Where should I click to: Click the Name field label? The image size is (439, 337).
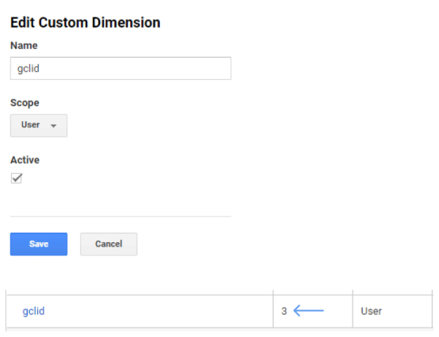(24, 45)
